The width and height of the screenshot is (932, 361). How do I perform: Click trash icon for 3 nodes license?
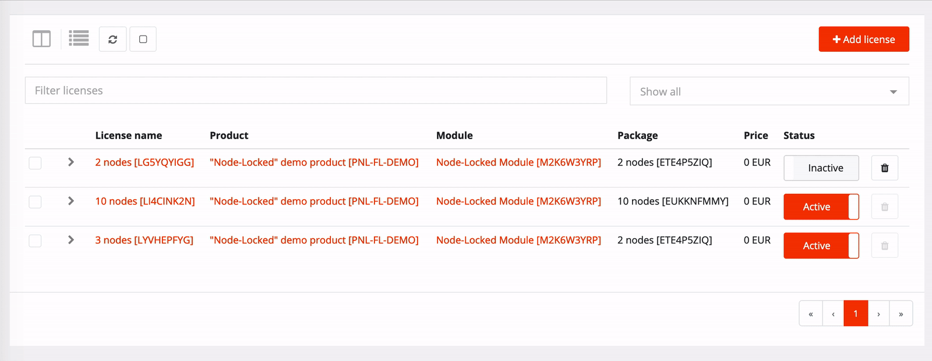884,246
